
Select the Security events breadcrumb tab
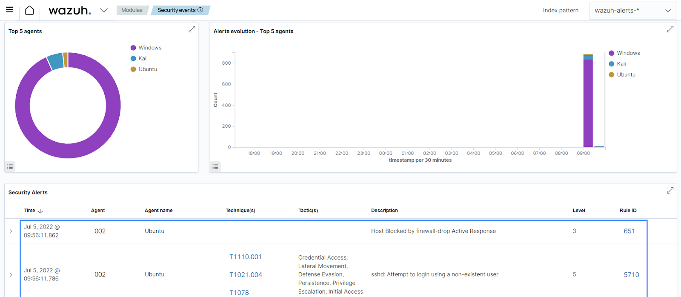point(176,10)
